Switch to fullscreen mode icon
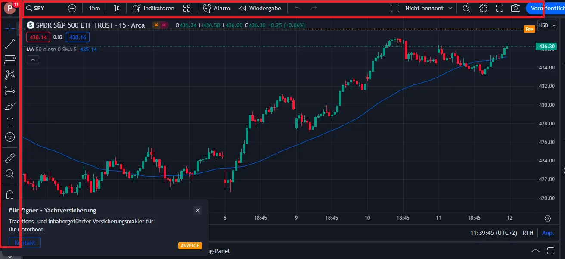Image resolution: width=565 pixels, height=259 pixels. (x=499, y=8)
